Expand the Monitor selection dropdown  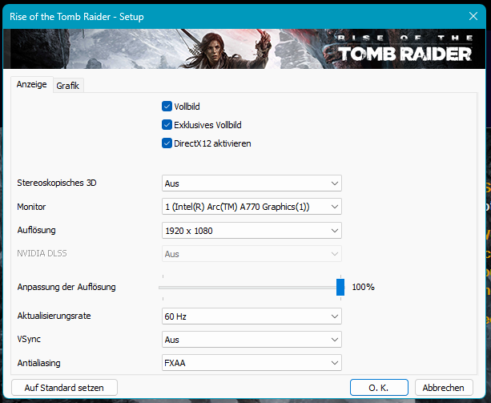click(252, 207)
